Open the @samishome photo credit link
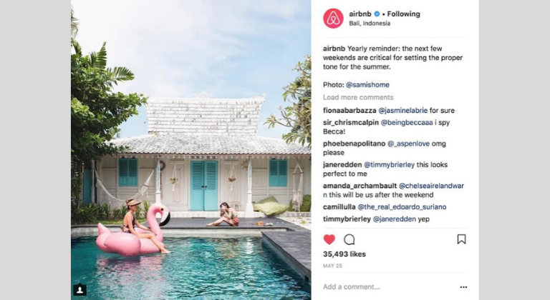The image size is (550, 300). tap(367, 85)
